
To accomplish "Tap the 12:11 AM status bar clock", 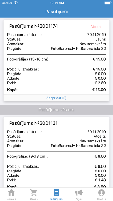I will pyautogui.click(x=57, y=3).
